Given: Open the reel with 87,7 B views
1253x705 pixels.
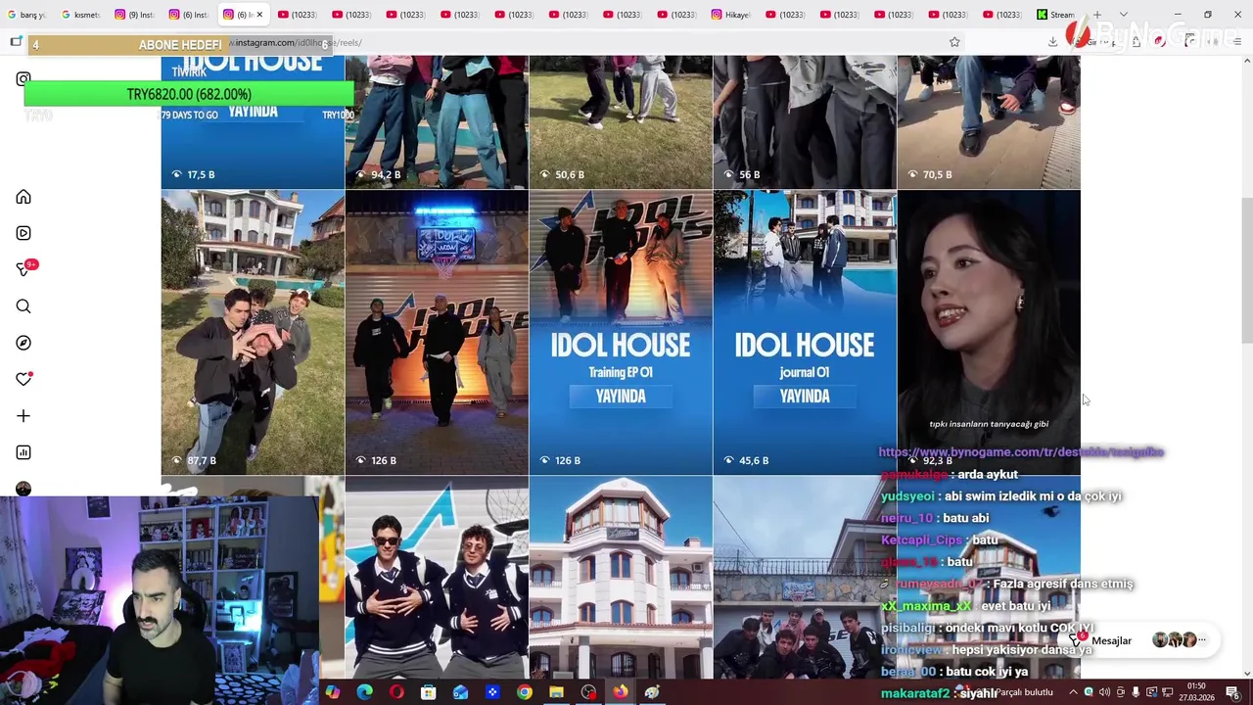Looking at the screenshot, I should click(x=253, y=332).
